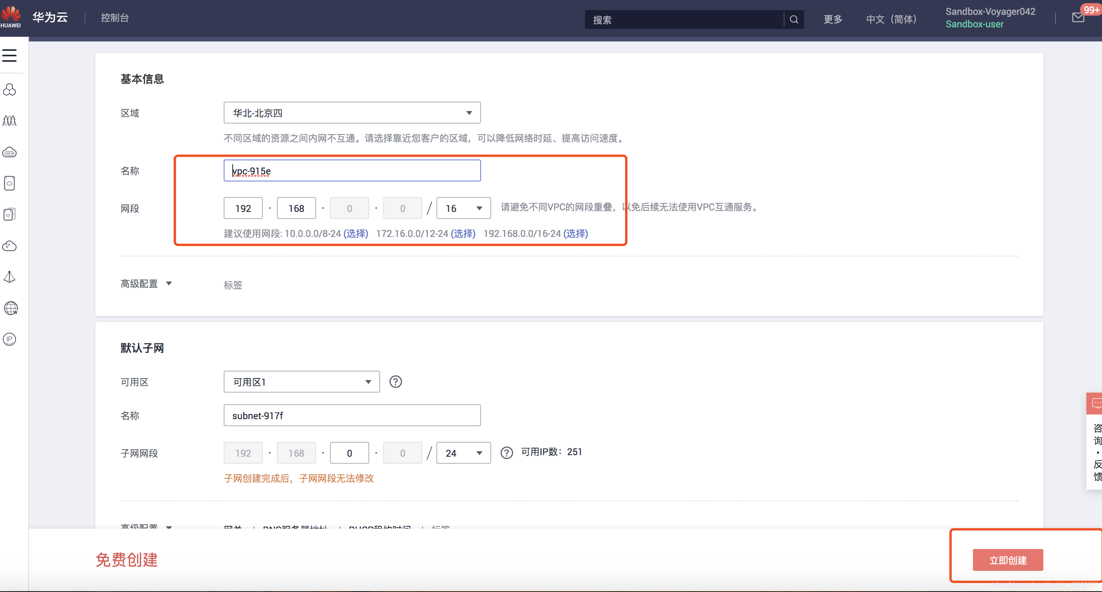
Task: Click the 可用IP数: 251 text
Action: click(x=551, y=452)
